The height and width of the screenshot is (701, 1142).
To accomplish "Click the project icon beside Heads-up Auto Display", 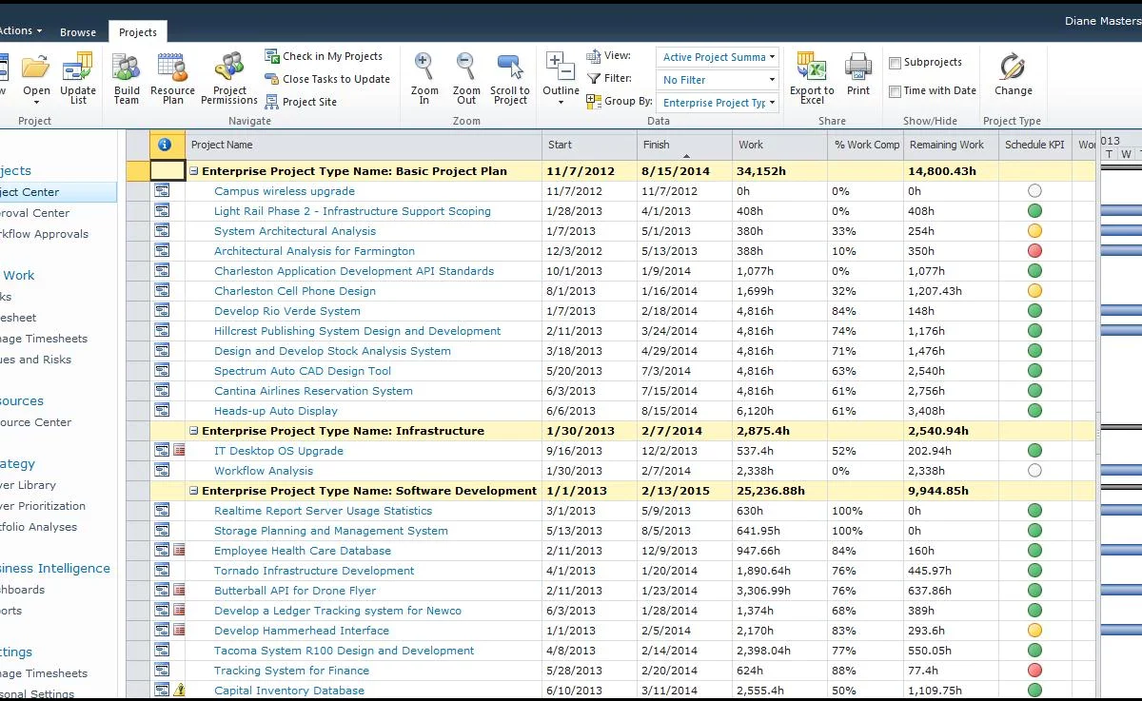I will tap(162, 411).
